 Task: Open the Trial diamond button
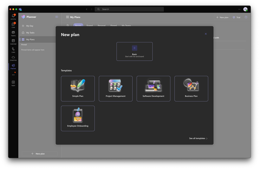(236, 17)
